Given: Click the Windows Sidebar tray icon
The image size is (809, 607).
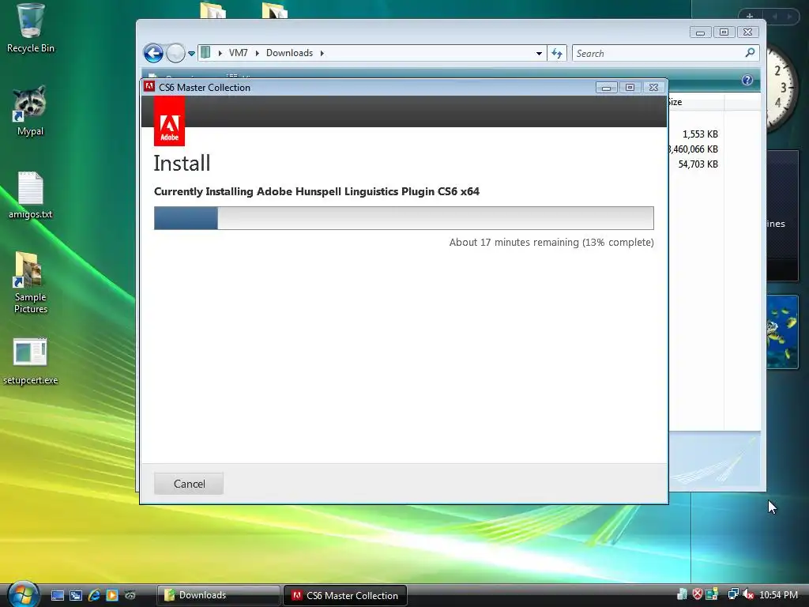Looking at the screenshot, I should tap(712, 594).
